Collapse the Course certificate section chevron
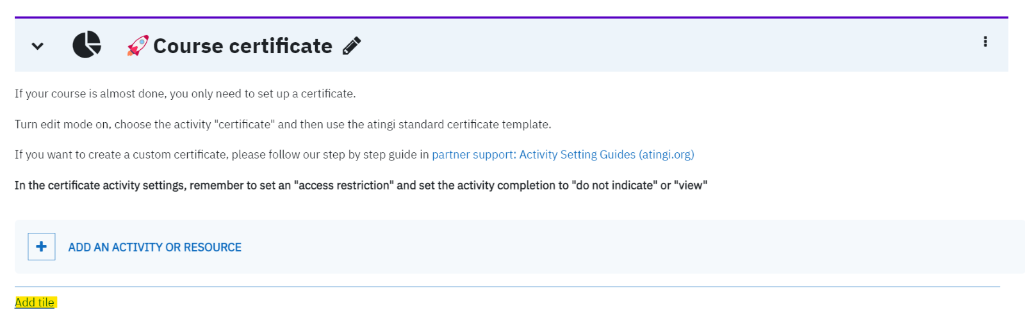 pos(38,46)
